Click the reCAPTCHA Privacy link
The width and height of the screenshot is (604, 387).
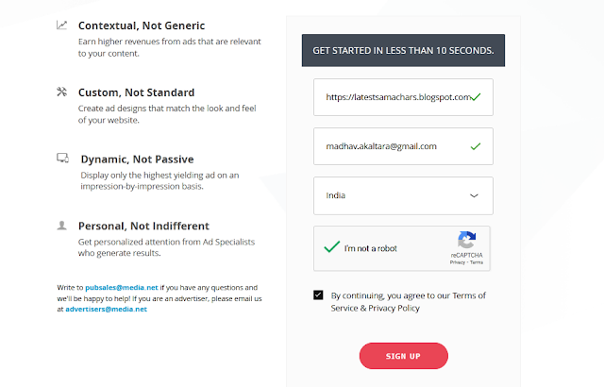click(459, 262)
